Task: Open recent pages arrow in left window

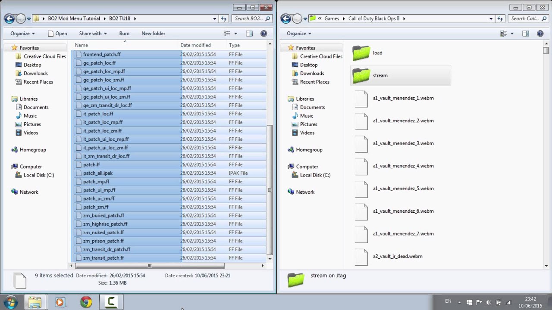Action: [29, 19]
